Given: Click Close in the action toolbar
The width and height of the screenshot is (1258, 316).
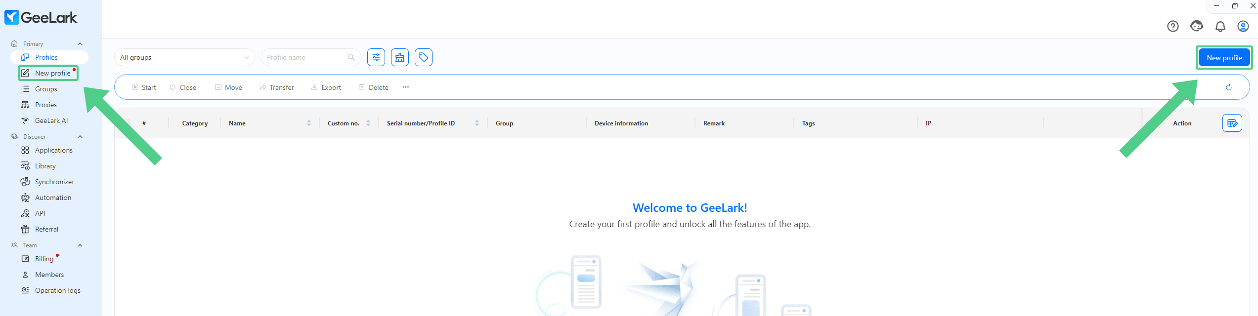Looking at the screenshot, I should point(183,87).
